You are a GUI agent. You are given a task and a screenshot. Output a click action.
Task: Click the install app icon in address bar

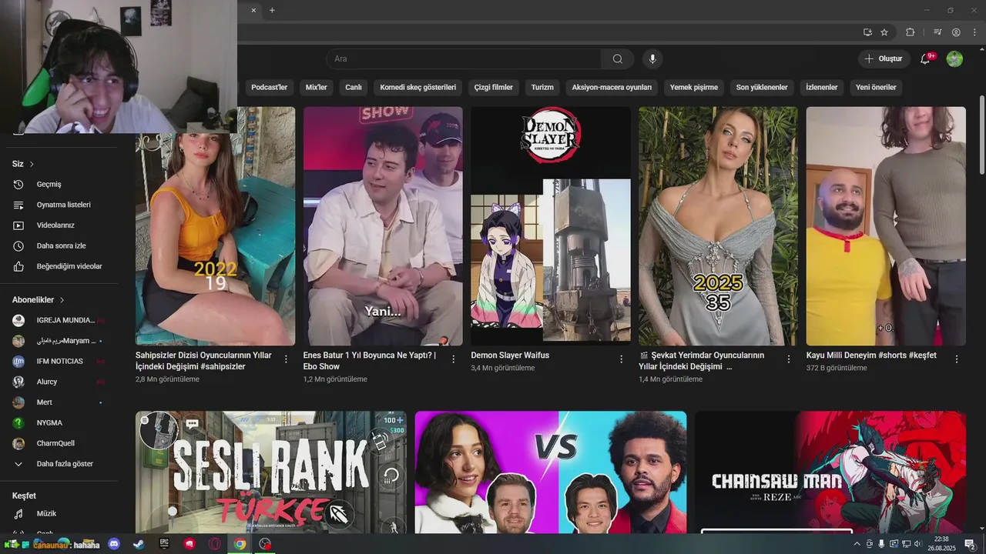[x=867, y=32]
